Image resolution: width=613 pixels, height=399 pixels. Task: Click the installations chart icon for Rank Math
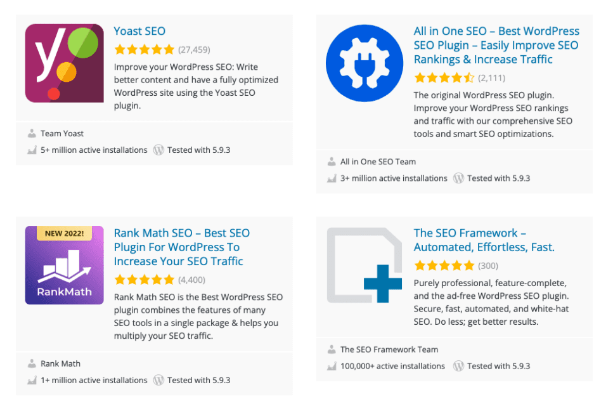(31, 381)
